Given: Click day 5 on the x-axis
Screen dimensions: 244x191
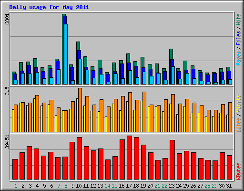Looking at the screenshot, I should pos(44,186).
